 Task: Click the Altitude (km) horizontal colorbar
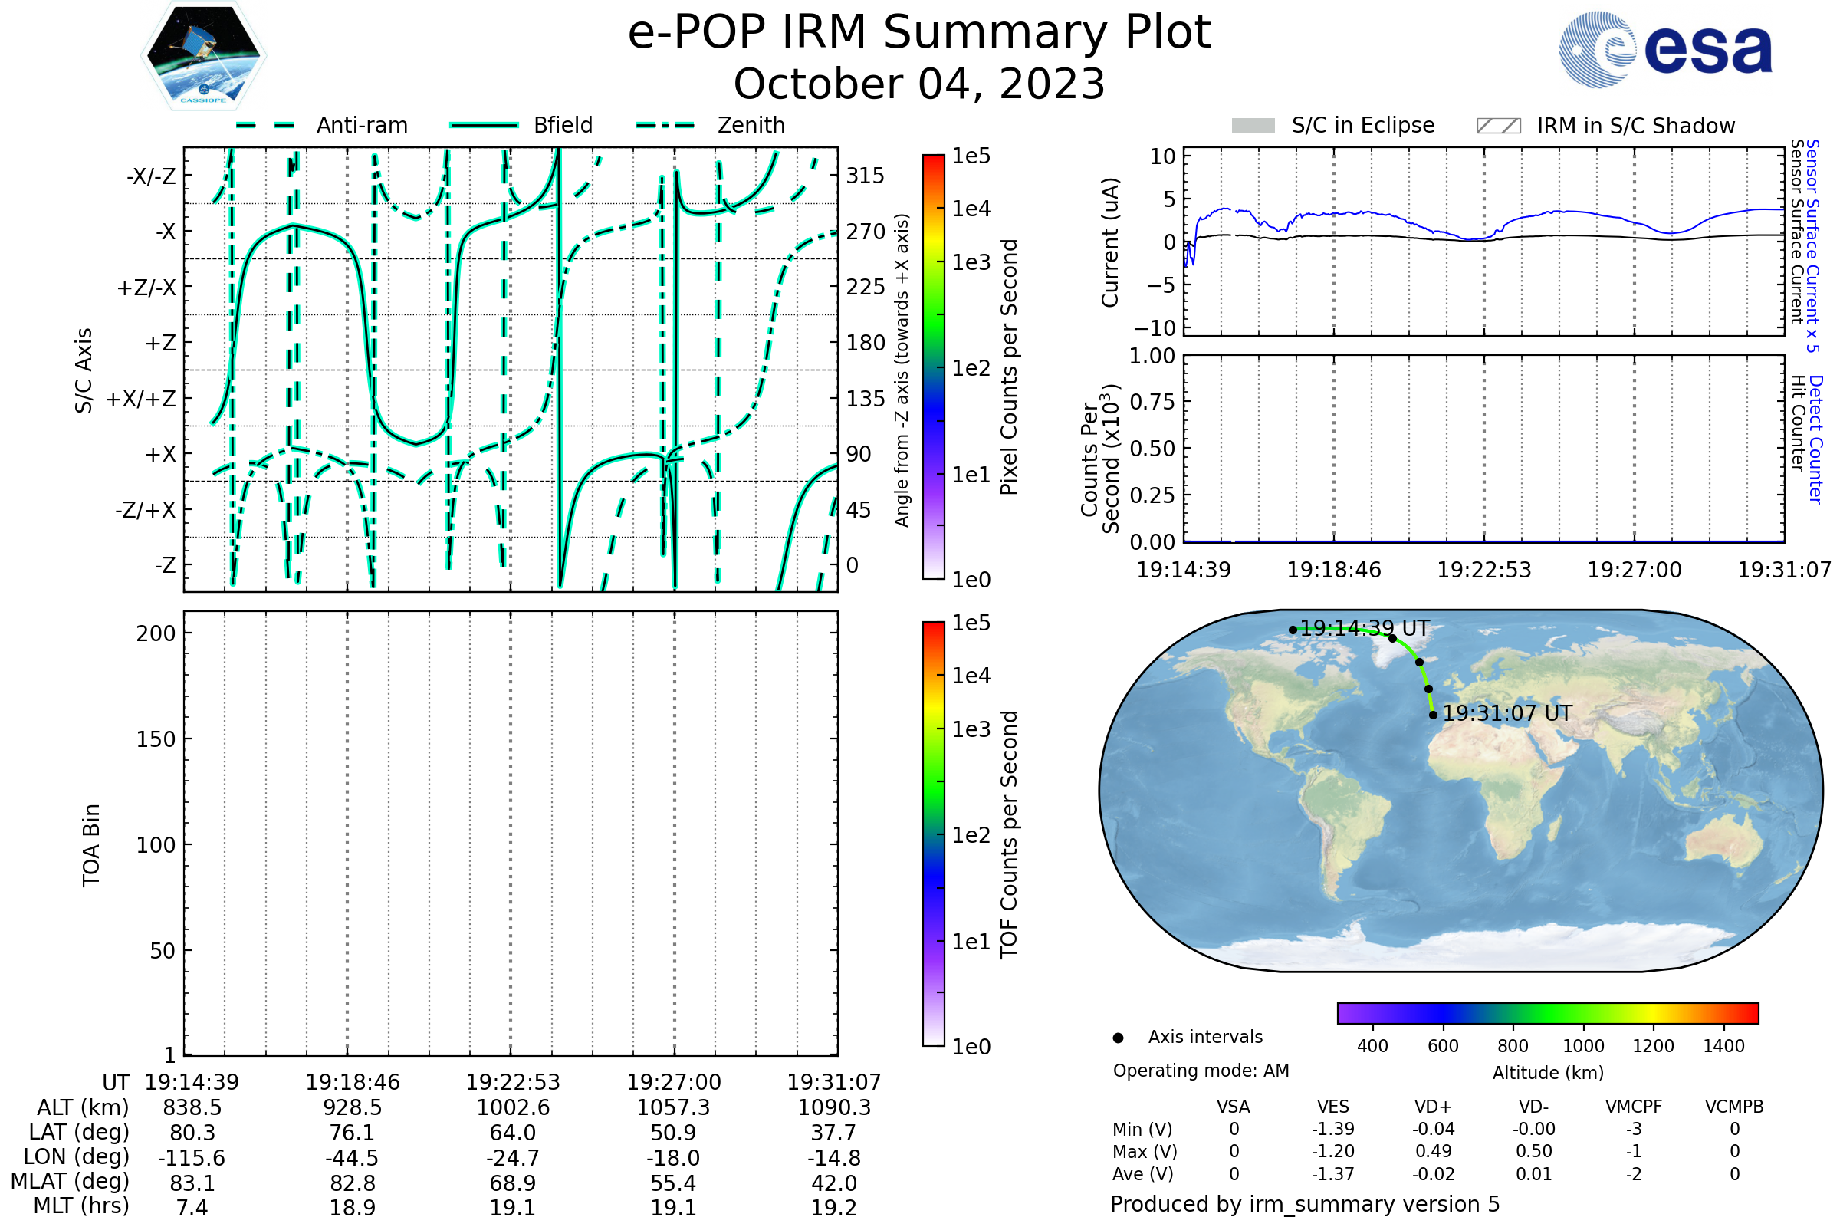pyautogui.click(x=1547, y=1012)
